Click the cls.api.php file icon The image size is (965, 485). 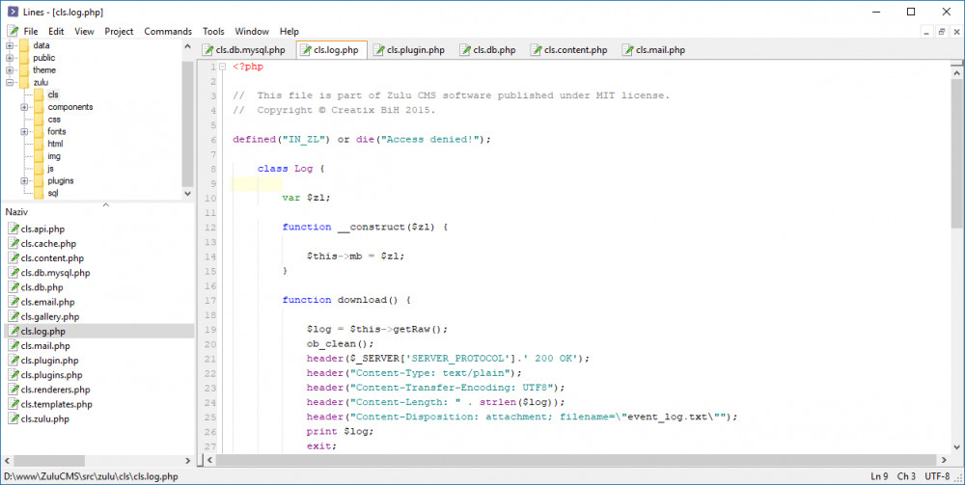click(x=13, y=229)
